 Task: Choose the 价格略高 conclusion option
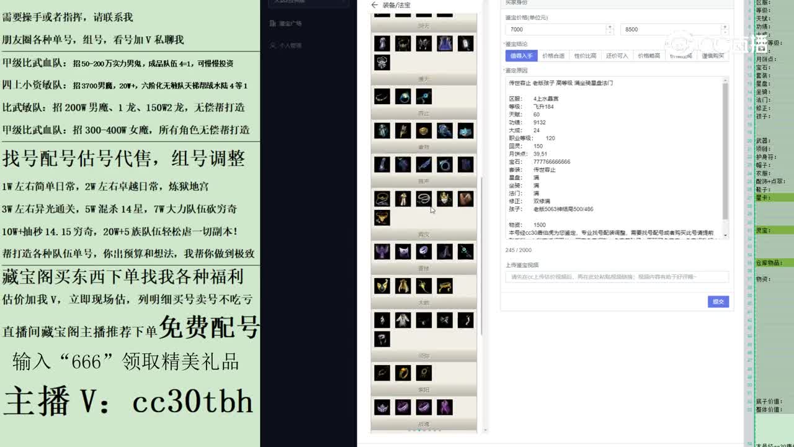click(649, 56)
